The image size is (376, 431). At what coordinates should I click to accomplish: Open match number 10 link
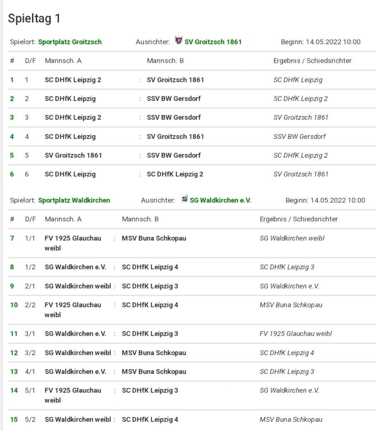[14, 305]
